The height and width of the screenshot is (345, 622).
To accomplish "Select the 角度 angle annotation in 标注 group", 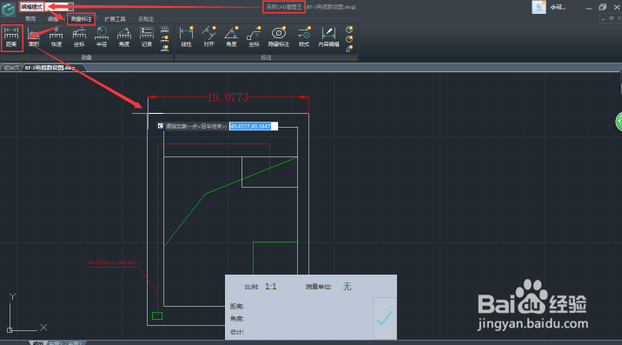I will pyautogui.click(x=231, y=37).
